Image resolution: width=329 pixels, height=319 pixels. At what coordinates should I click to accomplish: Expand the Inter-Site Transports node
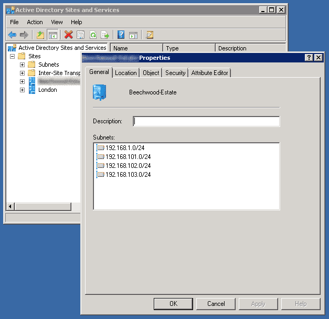22,73
